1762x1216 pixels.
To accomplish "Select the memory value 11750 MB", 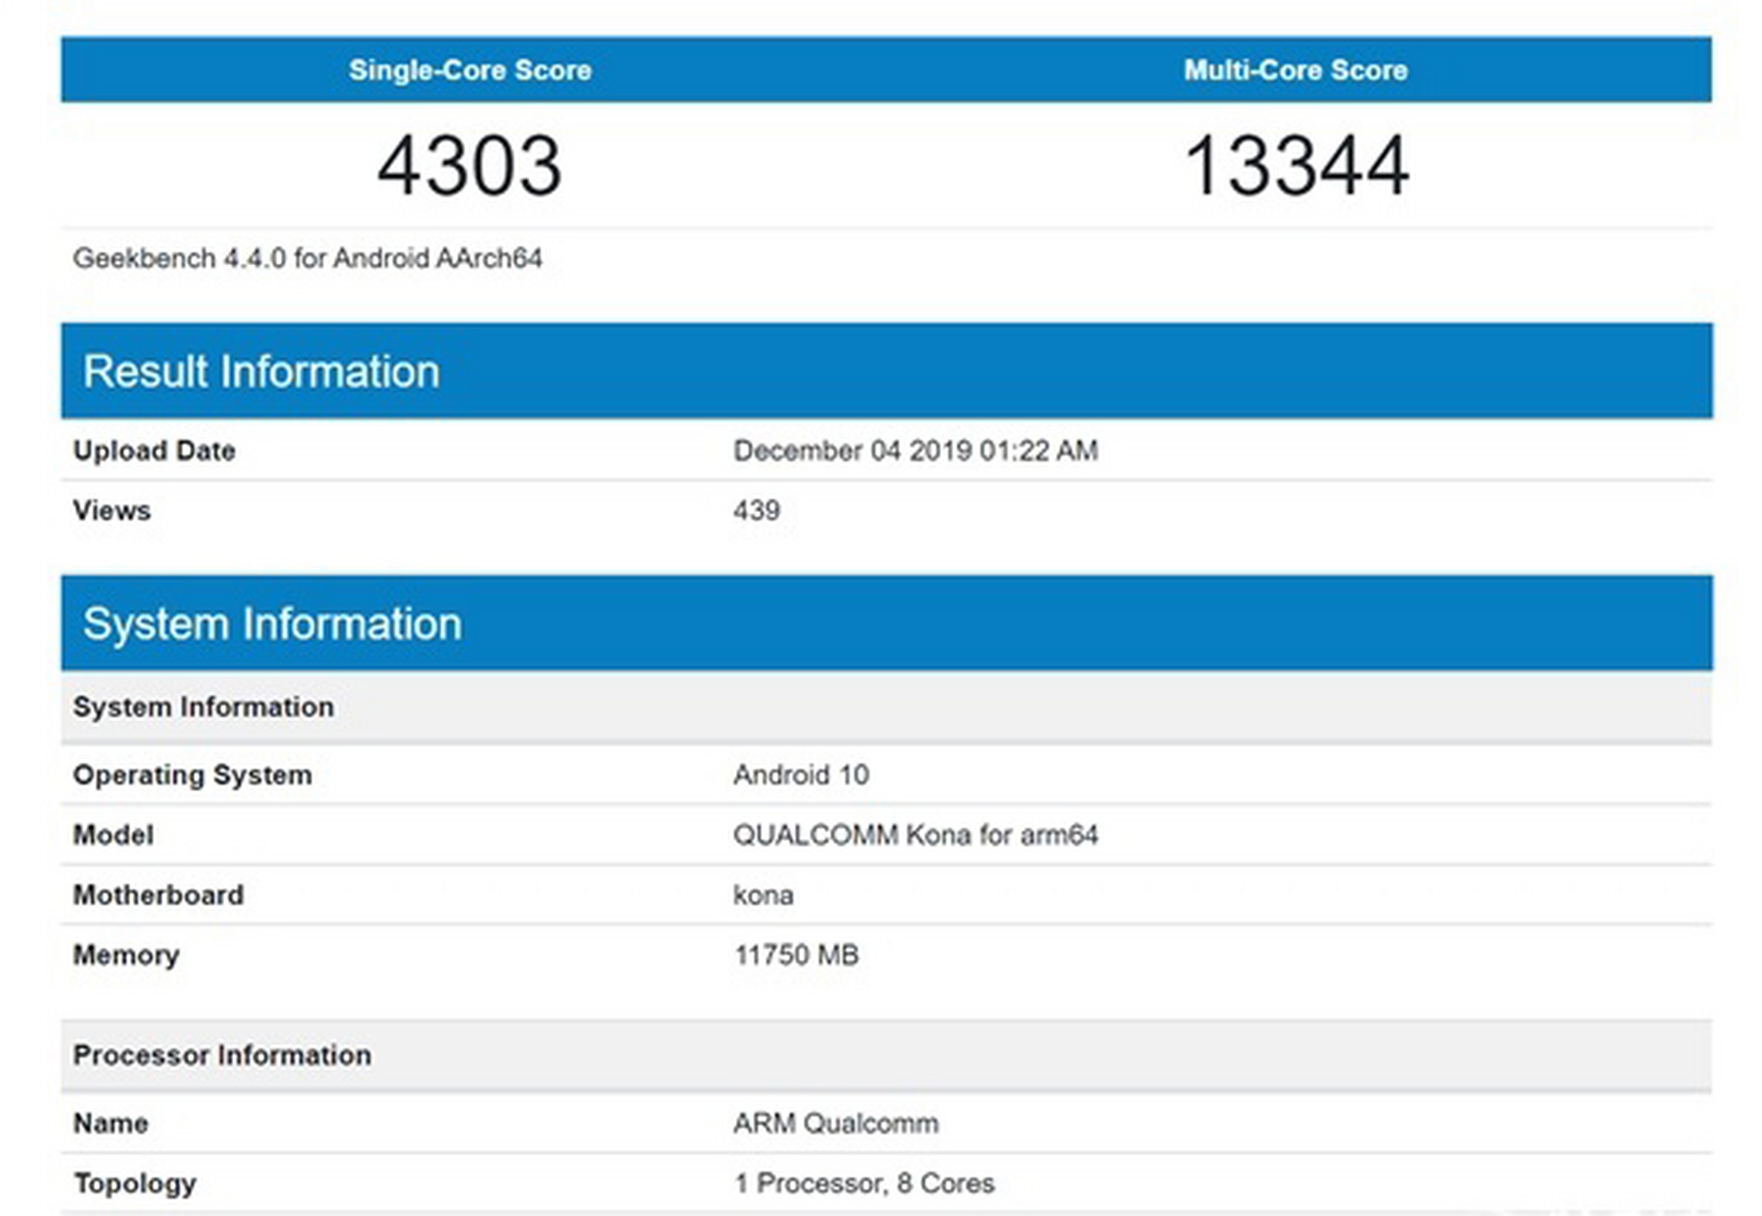I will click(796, 955).
